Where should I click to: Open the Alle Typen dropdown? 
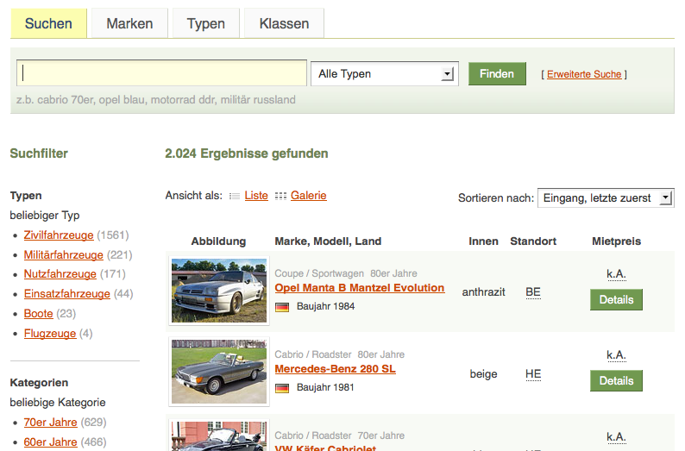tap(383, 74)
